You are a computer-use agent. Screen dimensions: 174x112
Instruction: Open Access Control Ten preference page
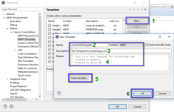click(x=28, y=43)
